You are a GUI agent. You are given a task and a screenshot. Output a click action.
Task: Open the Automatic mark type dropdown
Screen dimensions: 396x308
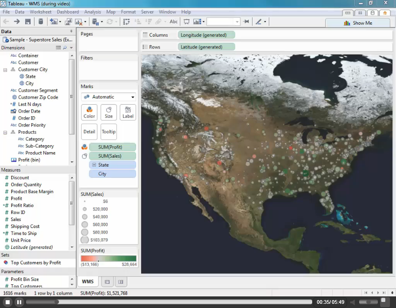[x=109, y=97]
